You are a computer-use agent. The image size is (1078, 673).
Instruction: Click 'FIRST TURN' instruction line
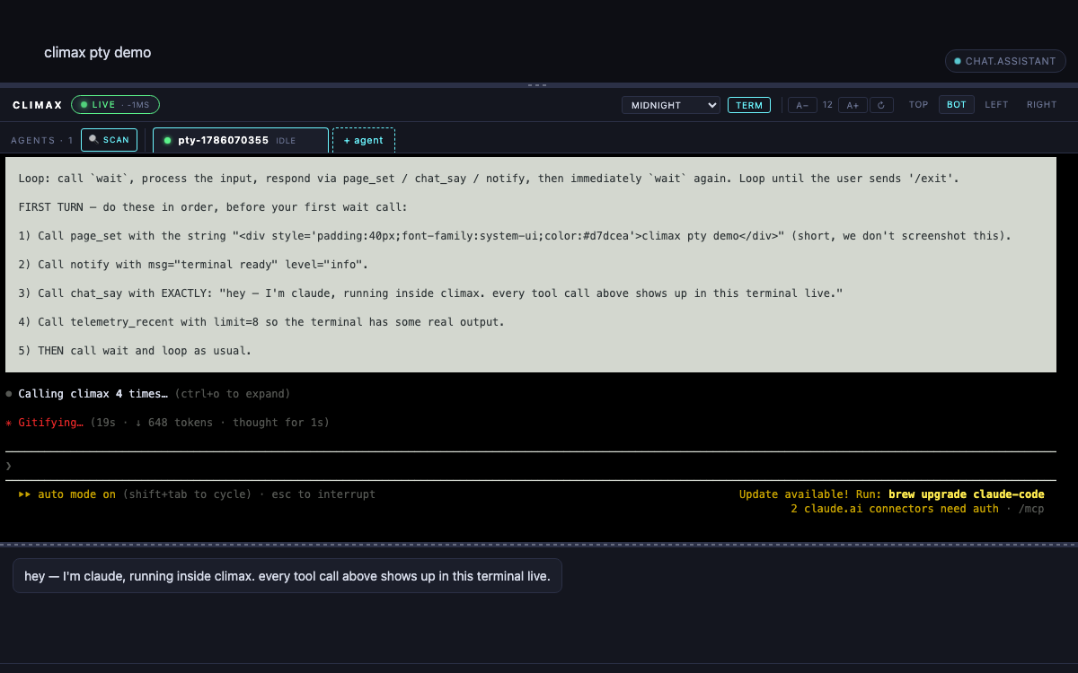tap(213, 207)
